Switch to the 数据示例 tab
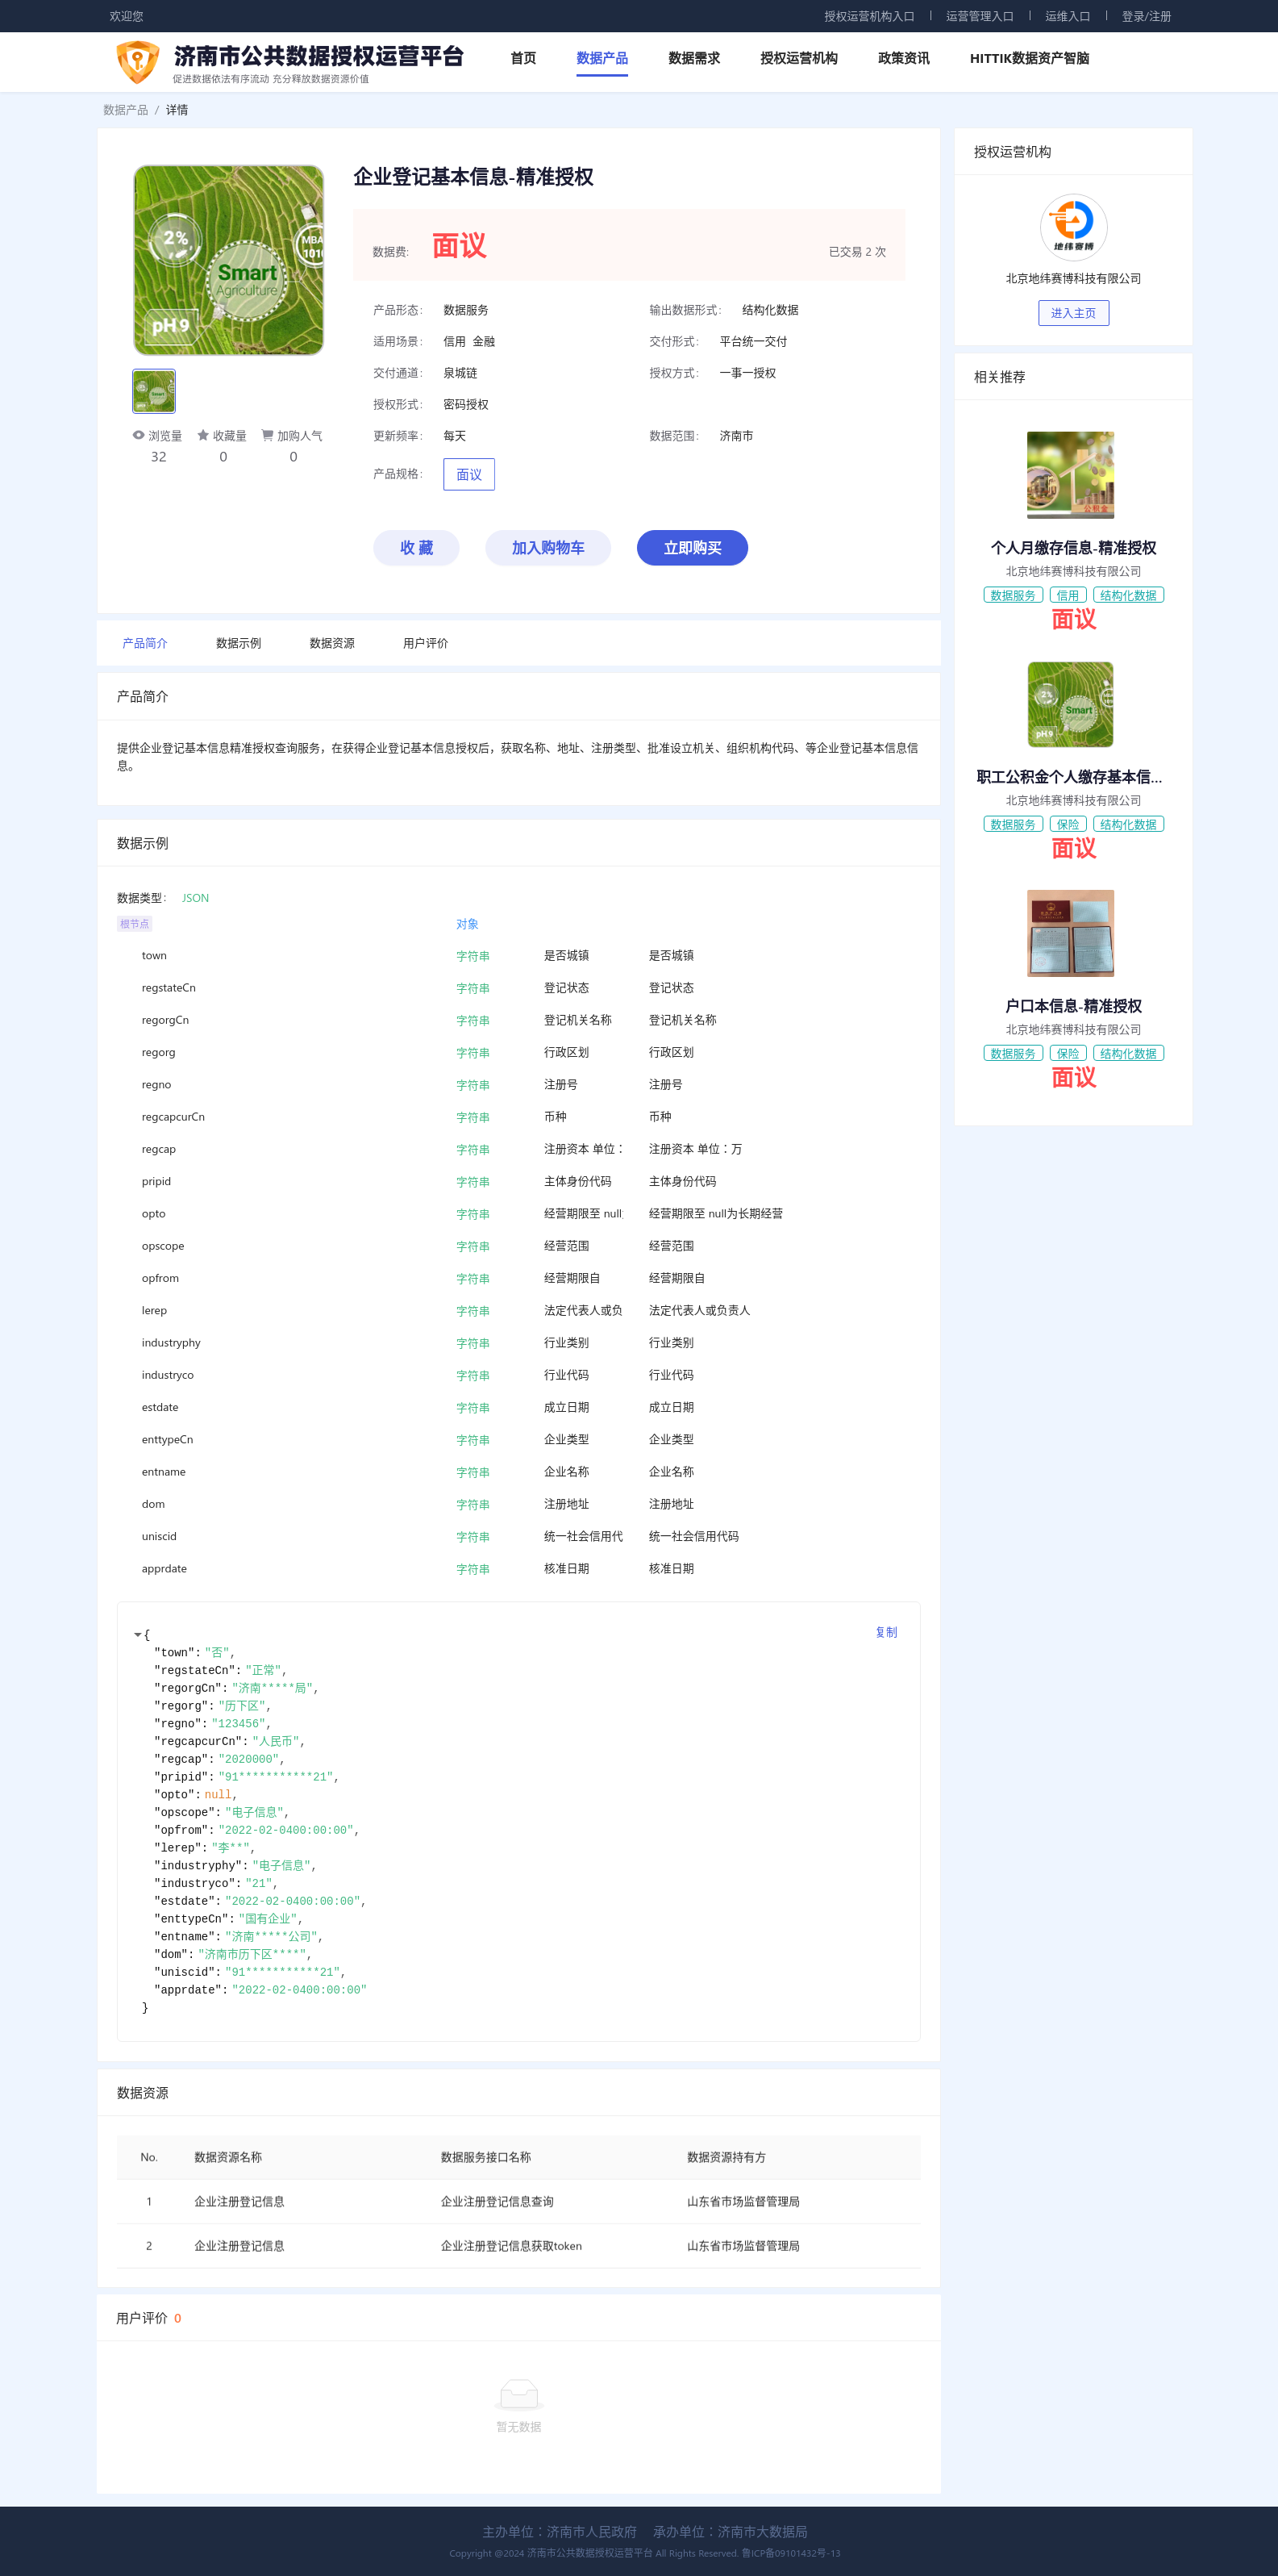The height and width of the screenshot is (2576, 1278). coord(239,643)
